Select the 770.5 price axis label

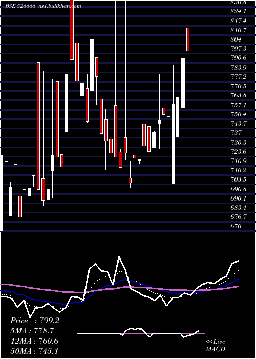click(x=239, y=86)
